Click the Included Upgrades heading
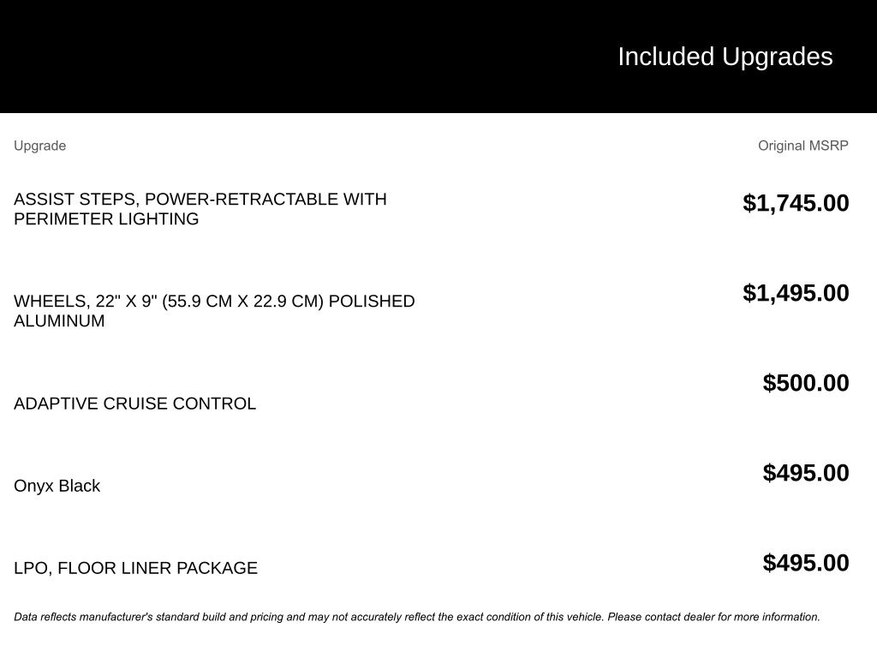Viewport: 877px width, 658px height. 725,57
